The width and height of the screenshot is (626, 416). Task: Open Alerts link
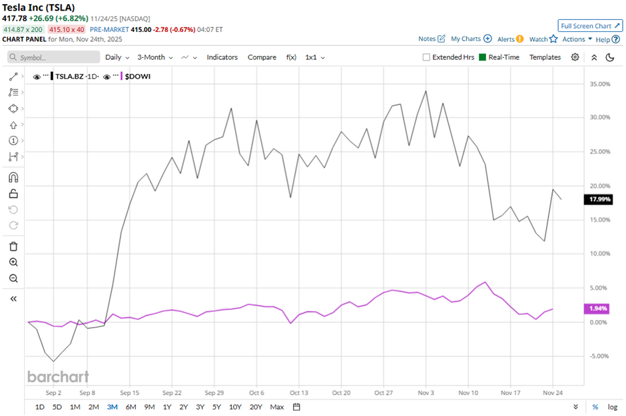click(510, 39)
